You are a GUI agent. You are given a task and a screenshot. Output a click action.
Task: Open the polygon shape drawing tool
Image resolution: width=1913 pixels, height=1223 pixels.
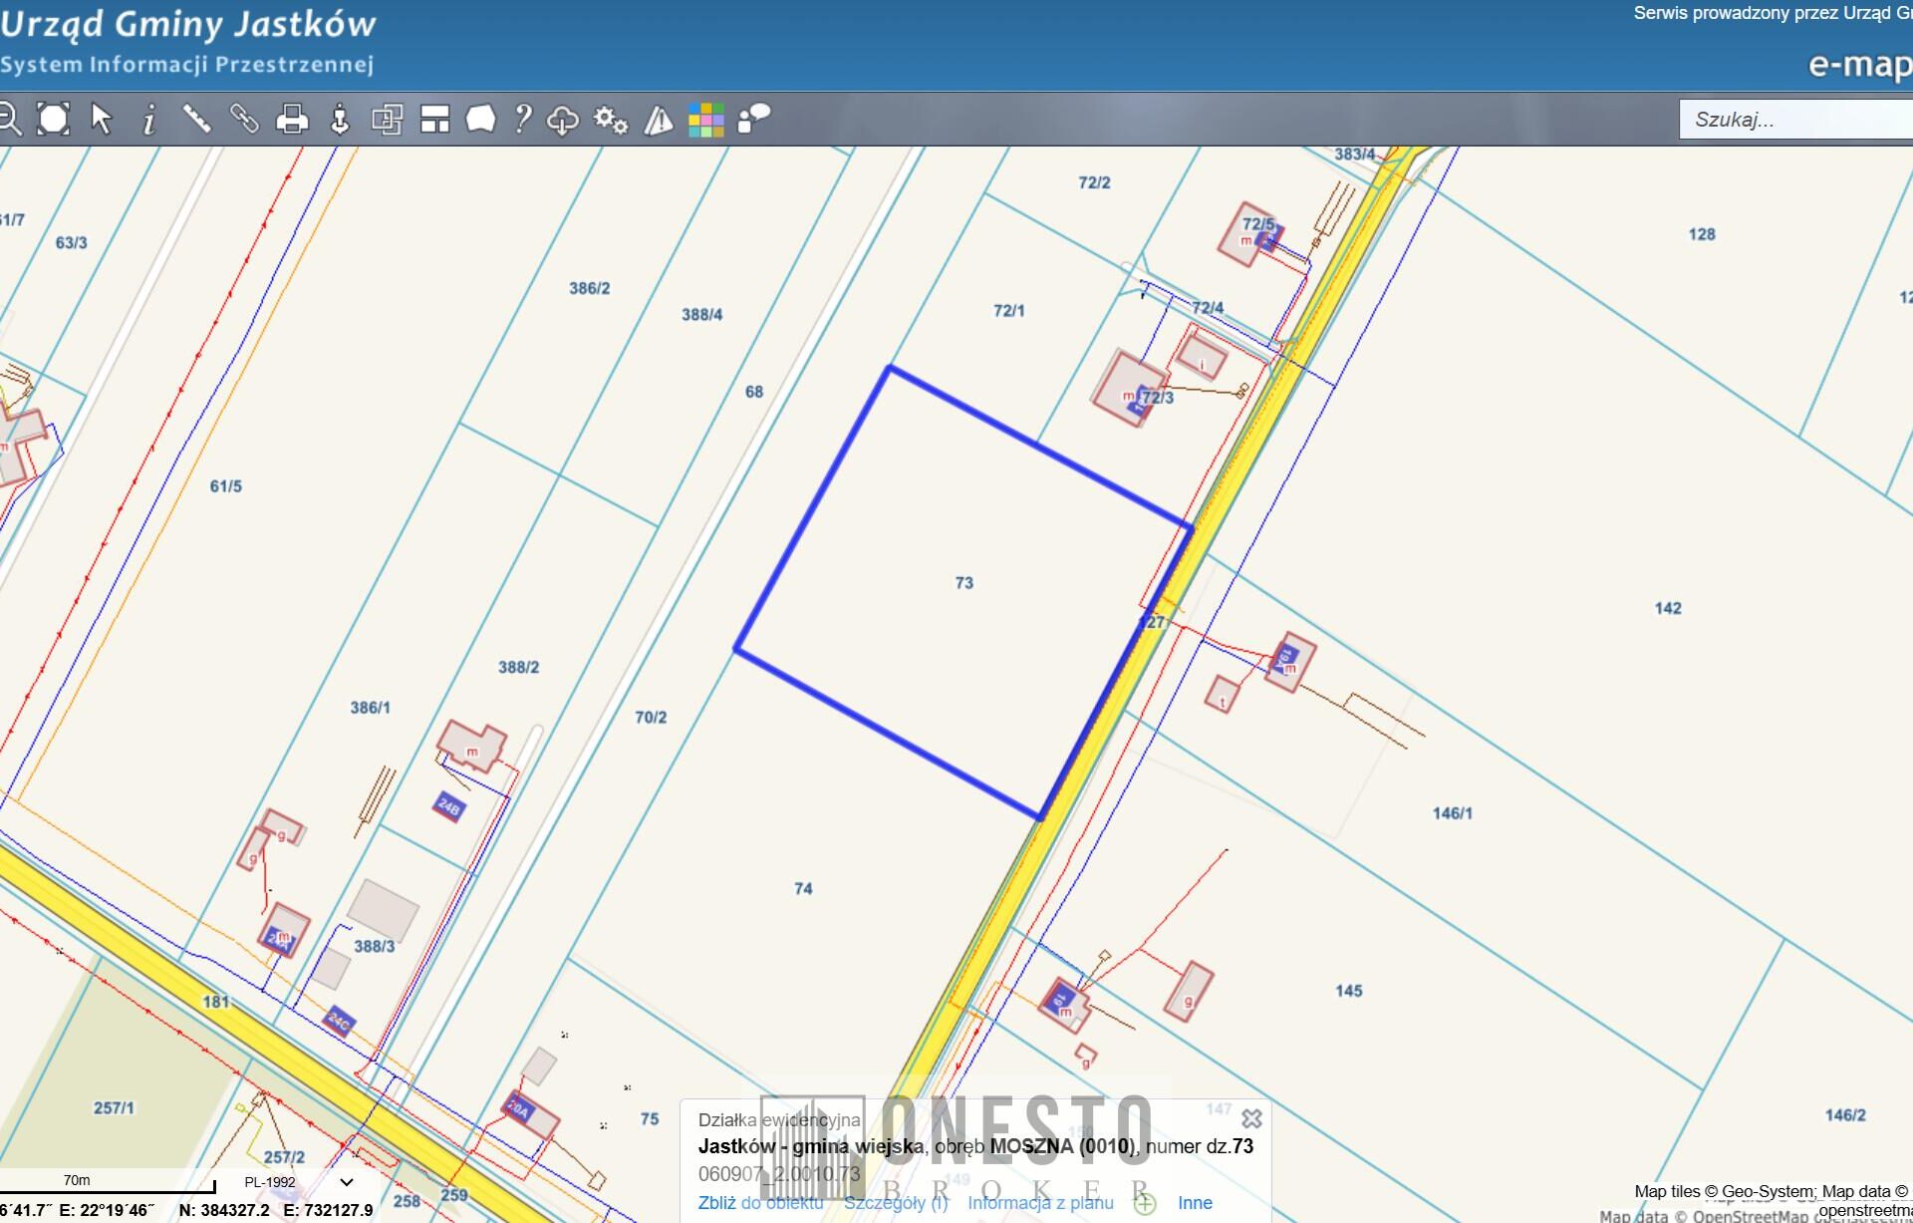[480, 119]
